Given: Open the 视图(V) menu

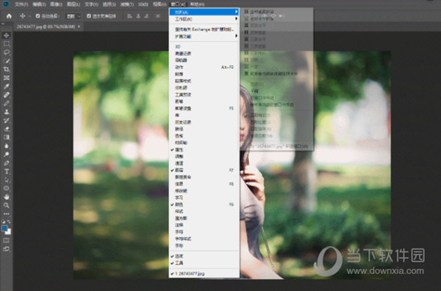Looking at the screenshot, I should [x=159, y=4].
